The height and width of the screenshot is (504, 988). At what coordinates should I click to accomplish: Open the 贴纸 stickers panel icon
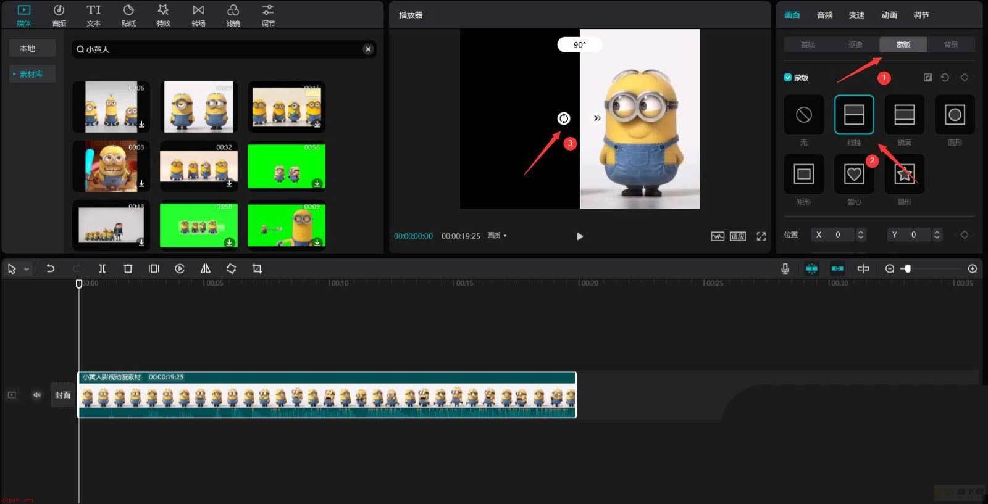click(128, 15)
